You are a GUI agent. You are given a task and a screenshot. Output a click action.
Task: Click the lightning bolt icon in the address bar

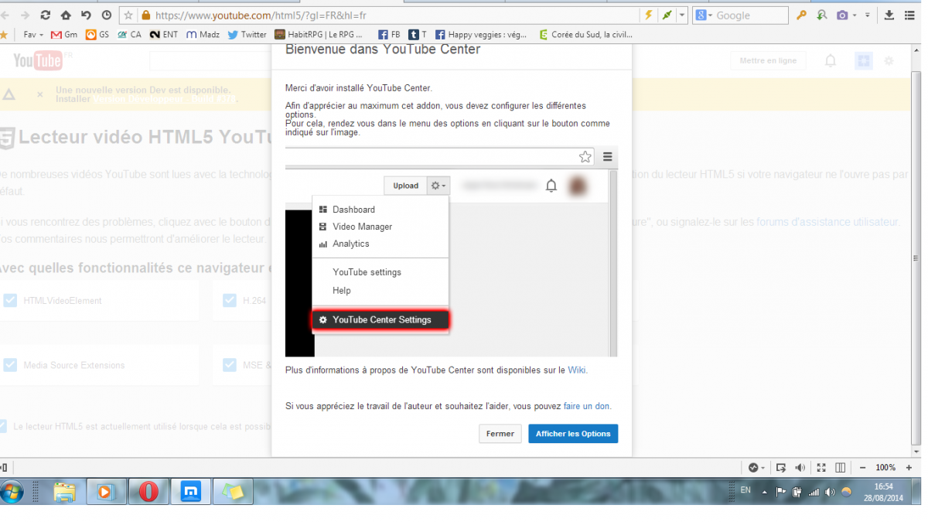click(649, 15)
